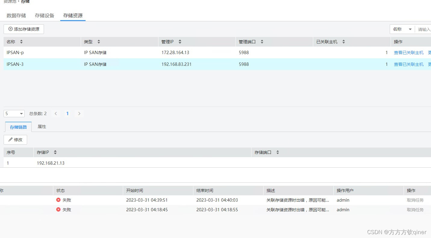Screen dimensions: 431x238
Task: Click end time 2023-03-31 04:18:55
Action: [x=217, y=210]
